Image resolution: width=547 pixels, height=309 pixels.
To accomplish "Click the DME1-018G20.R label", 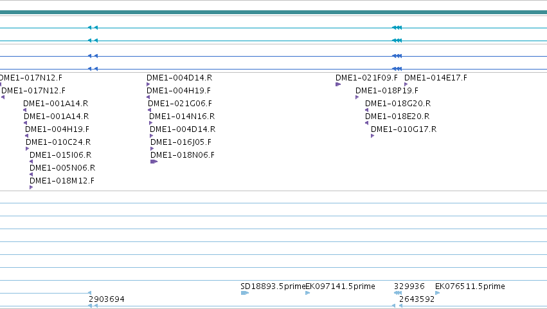I will coord(398,104).
